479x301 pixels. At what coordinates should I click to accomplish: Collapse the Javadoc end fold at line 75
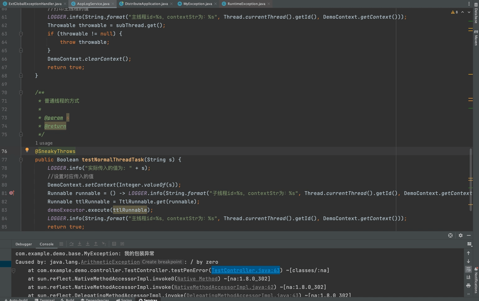[21, 134]
